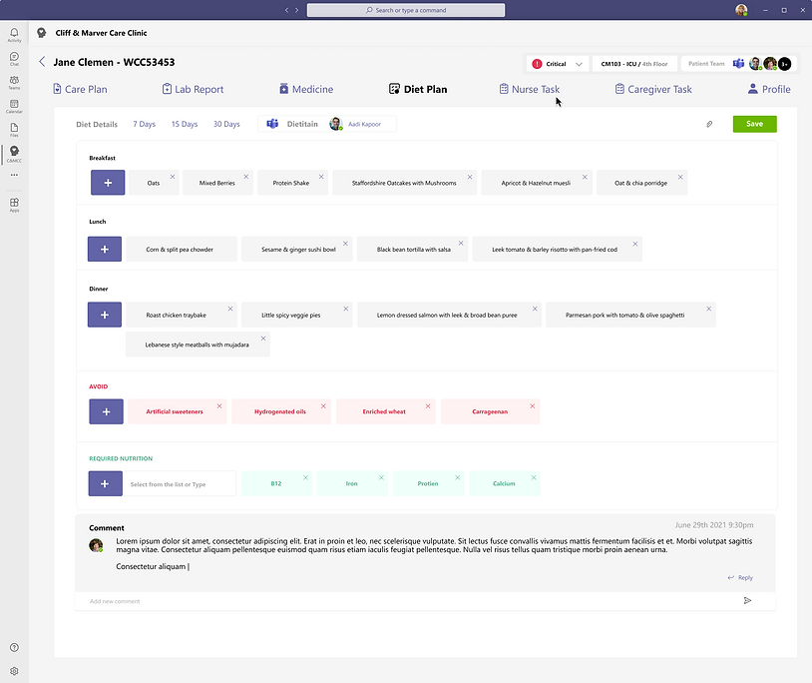Remove Staffordshire Oatcakes with Mushrooms
Image resolution: width=812 pixels, height=683 pixels.
[x=470, y=177]
